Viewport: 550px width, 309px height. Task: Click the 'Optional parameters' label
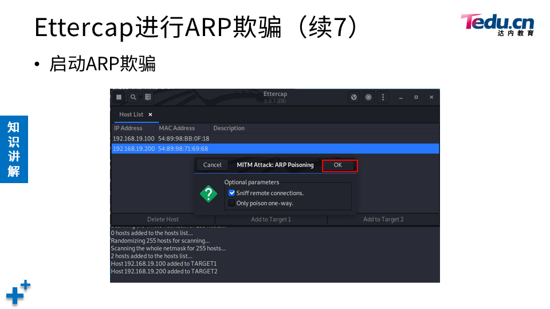252,182
